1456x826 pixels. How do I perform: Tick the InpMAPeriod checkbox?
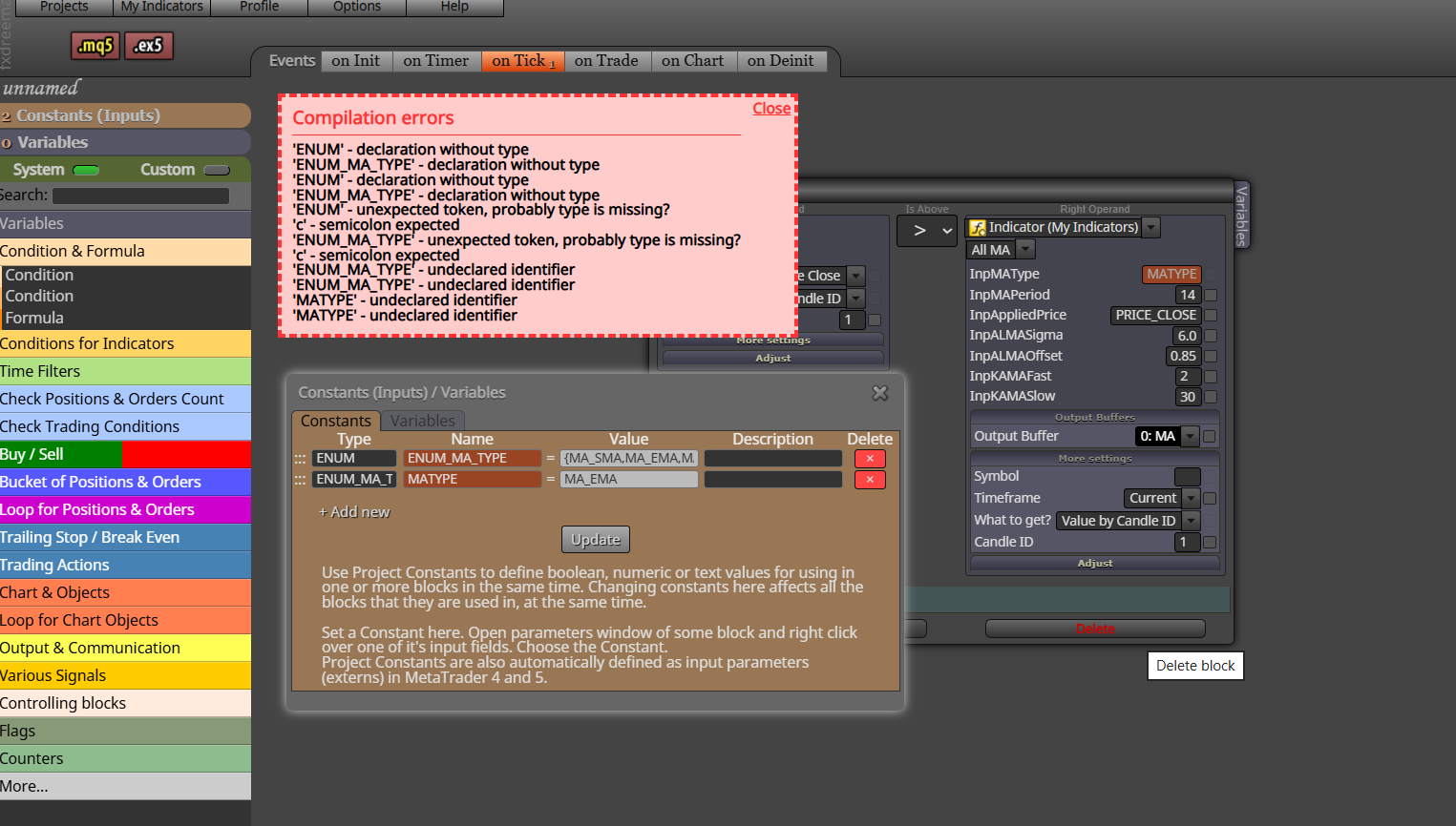tap(1211, 296)
